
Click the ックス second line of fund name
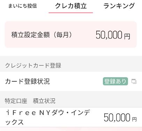pyautogui.click(x=14, y=122)
